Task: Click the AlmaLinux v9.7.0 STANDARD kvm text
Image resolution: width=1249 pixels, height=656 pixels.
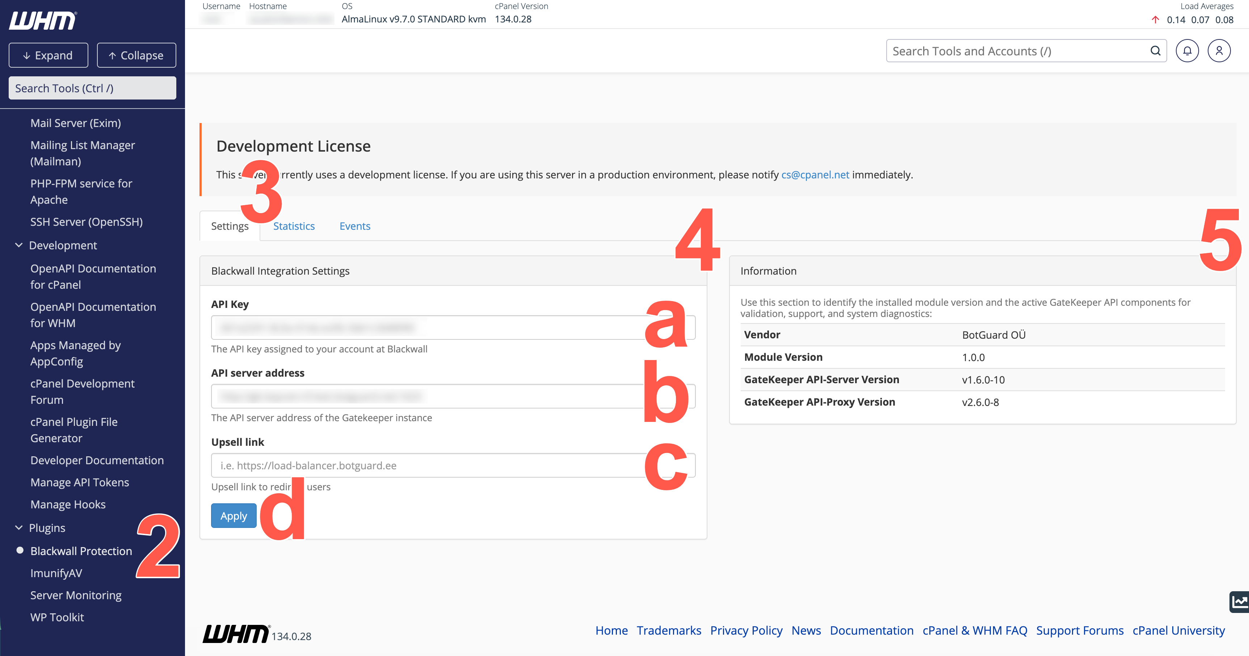Action: (x=413, y=19)
